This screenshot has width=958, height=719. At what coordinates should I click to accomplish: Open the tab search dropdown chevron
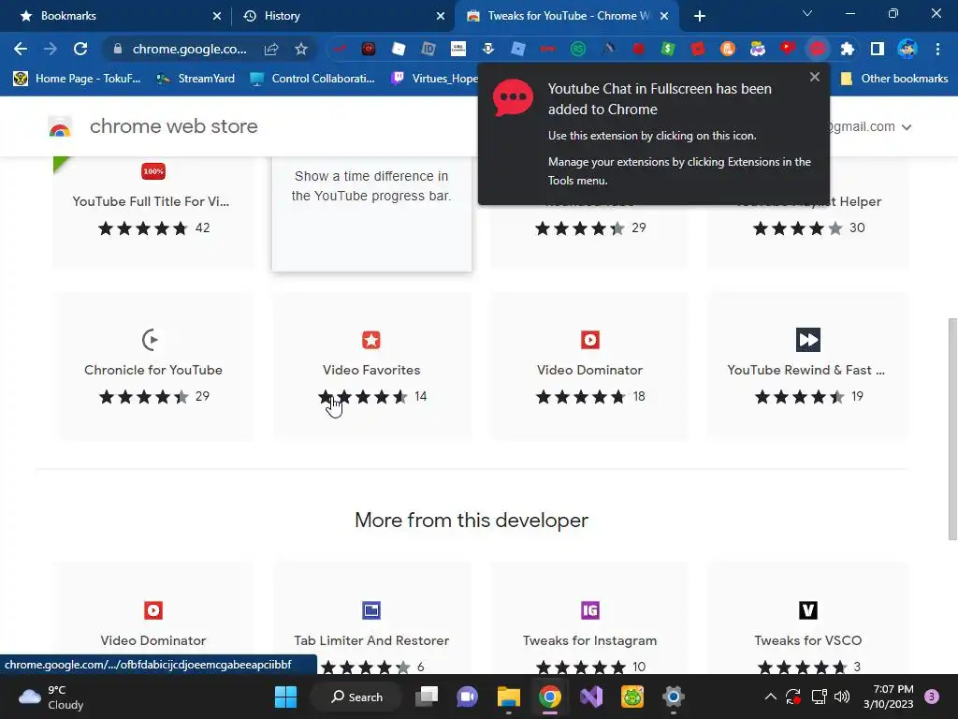807,13
